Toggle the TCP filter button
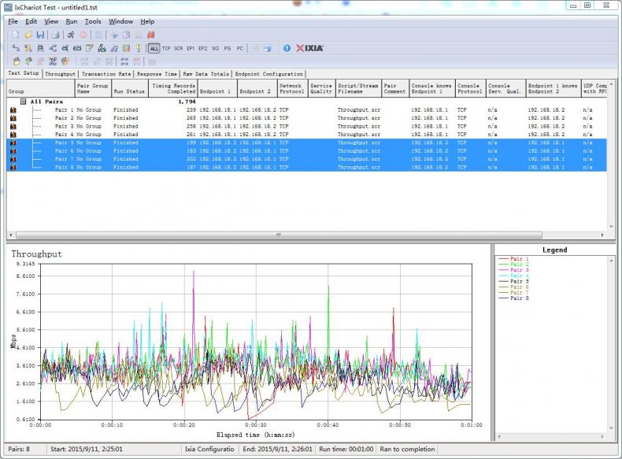The height and width of the screenshot is (459, 622). (166, 48)
